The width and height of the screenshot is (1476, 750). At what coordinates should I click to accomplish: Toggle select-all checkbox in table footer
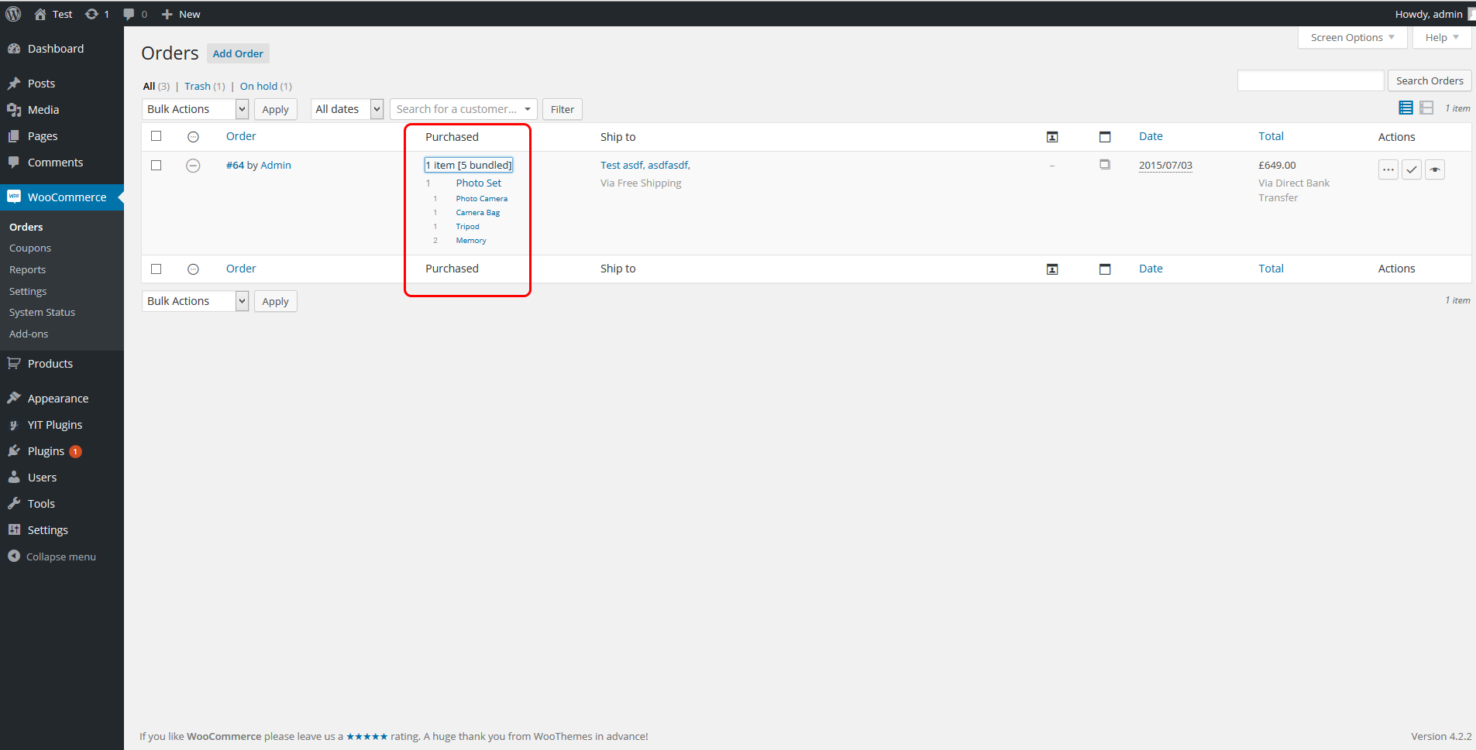coord(157,269)
